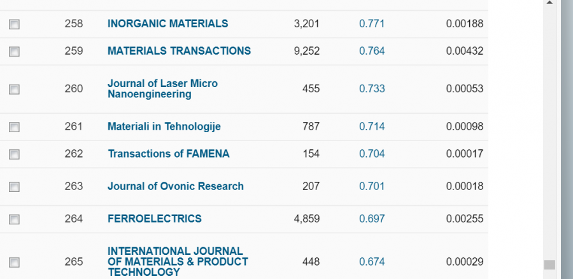
Task: Mark the Materiali in Tehnologije checkbox
Action: 14,127
